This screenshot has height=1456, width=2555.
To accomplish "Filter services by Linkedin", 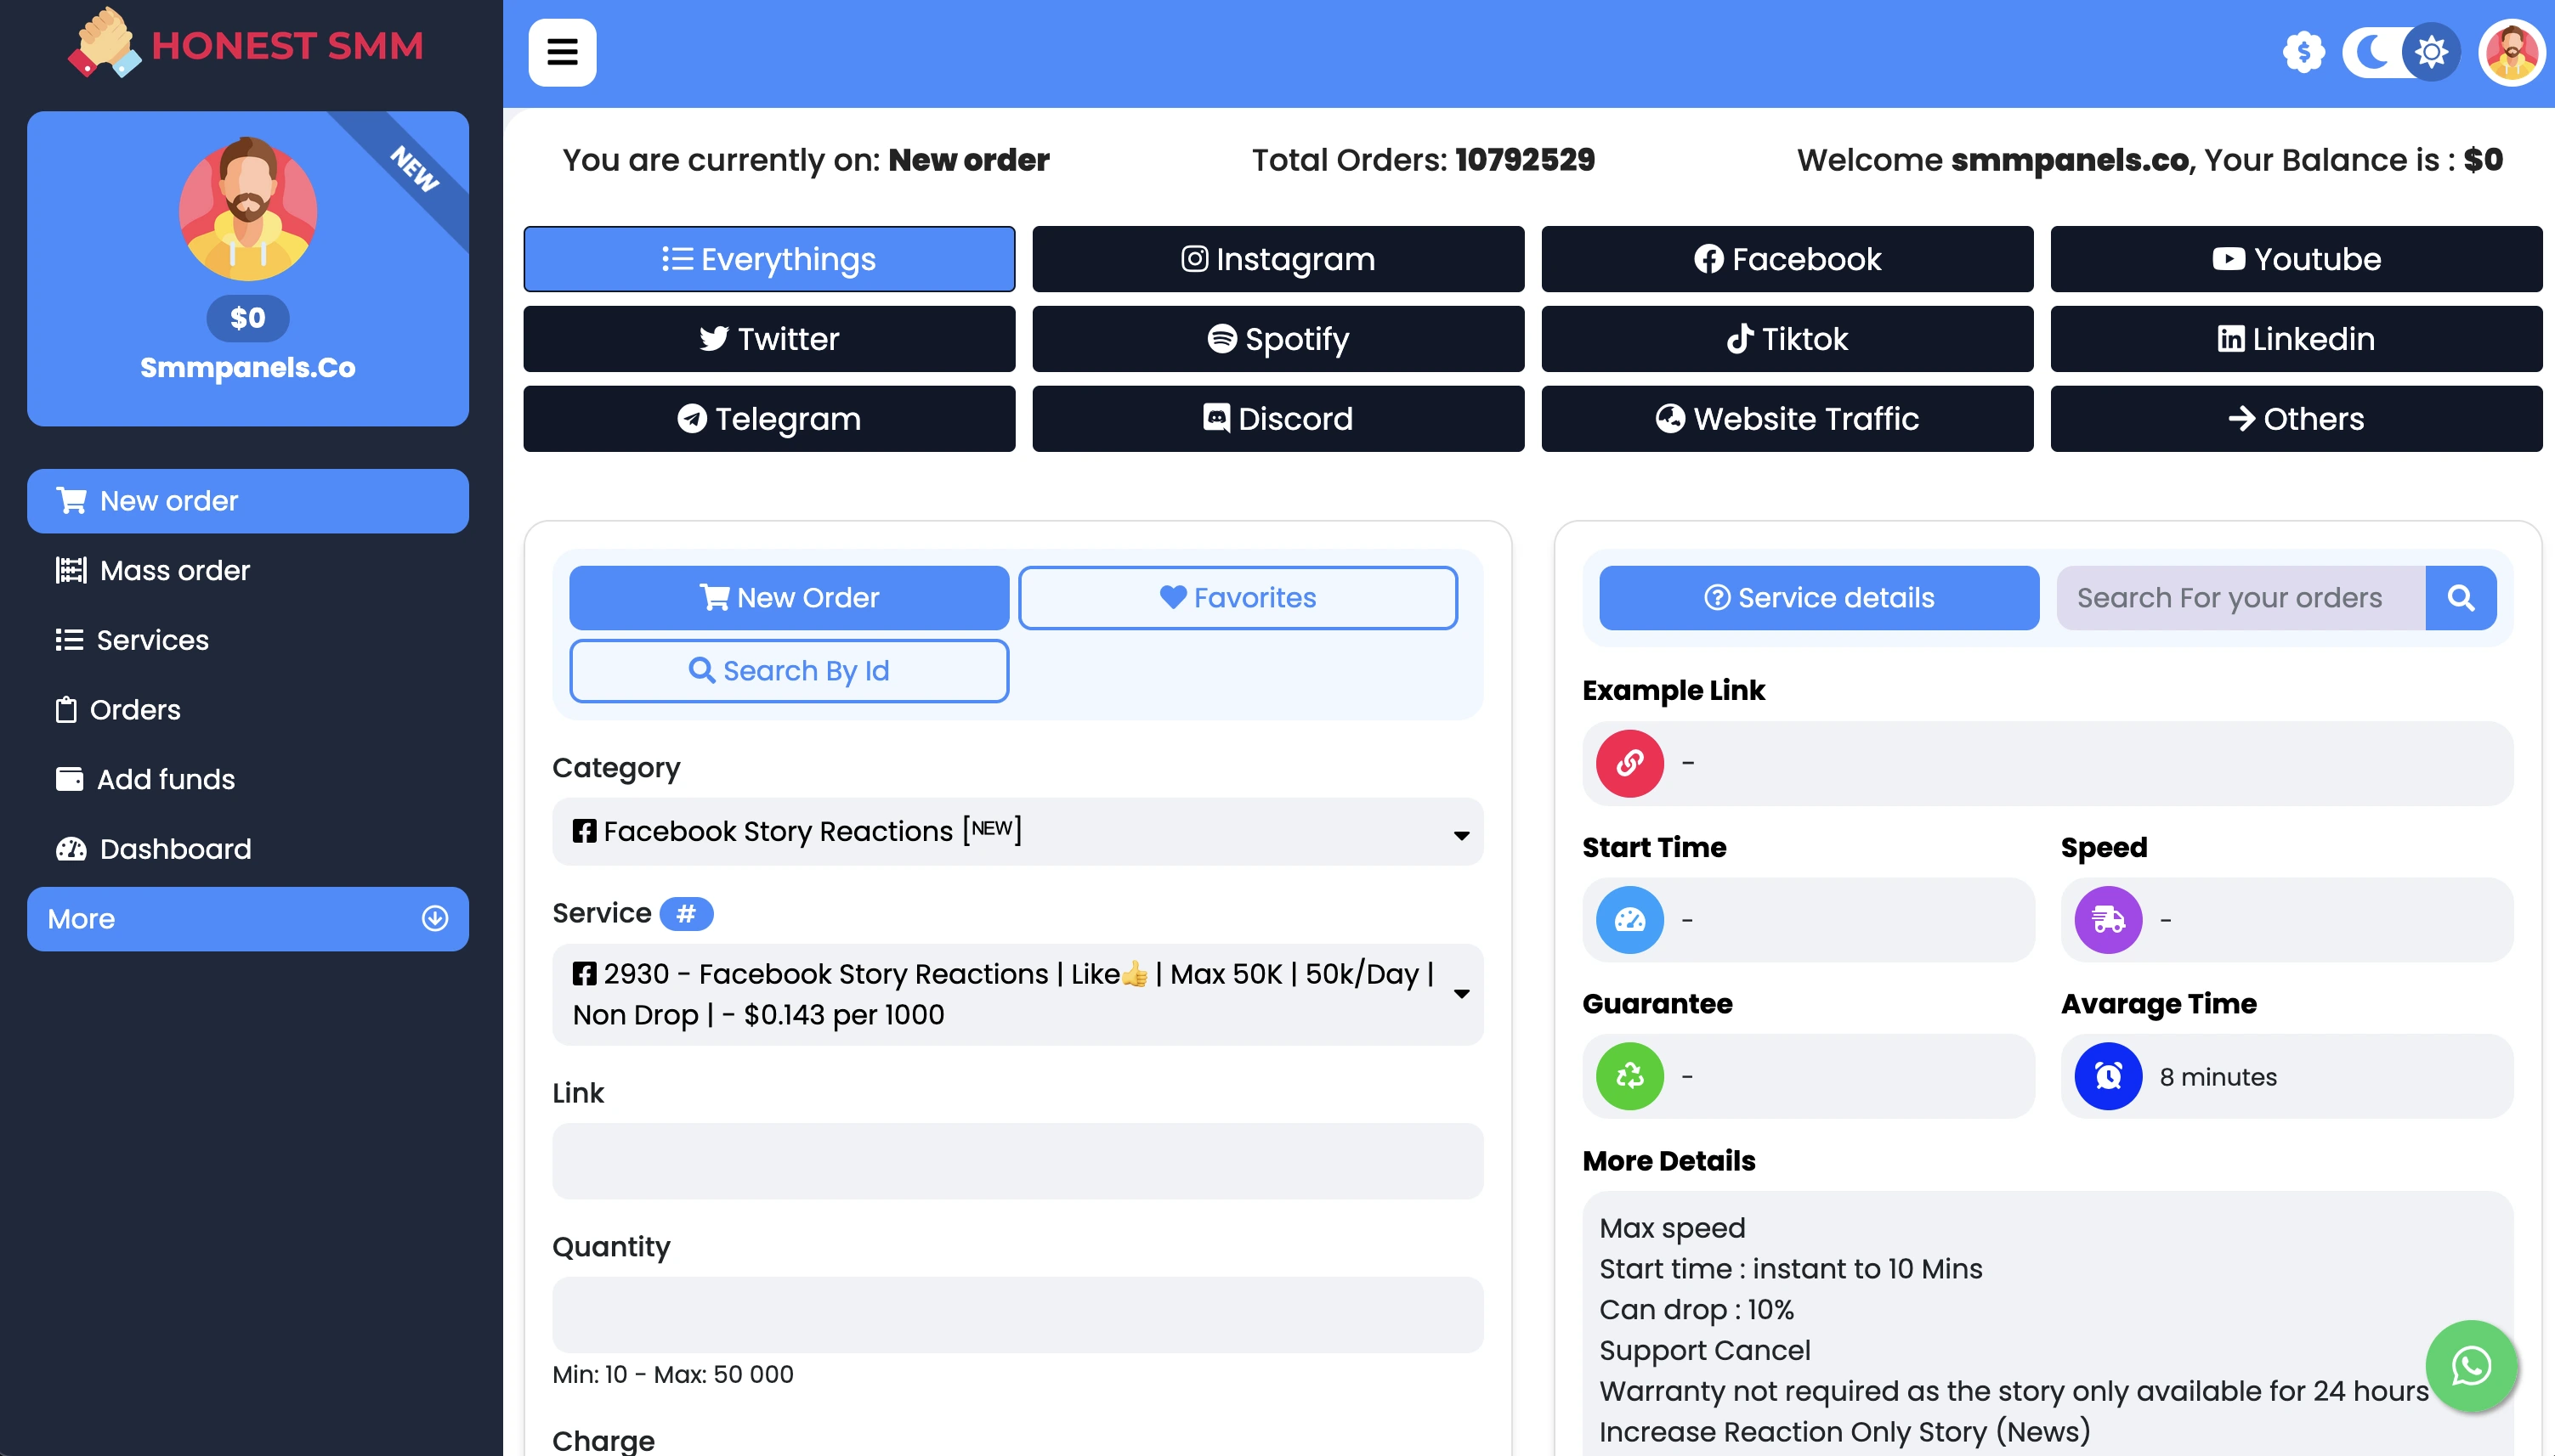I will 2297,339.
